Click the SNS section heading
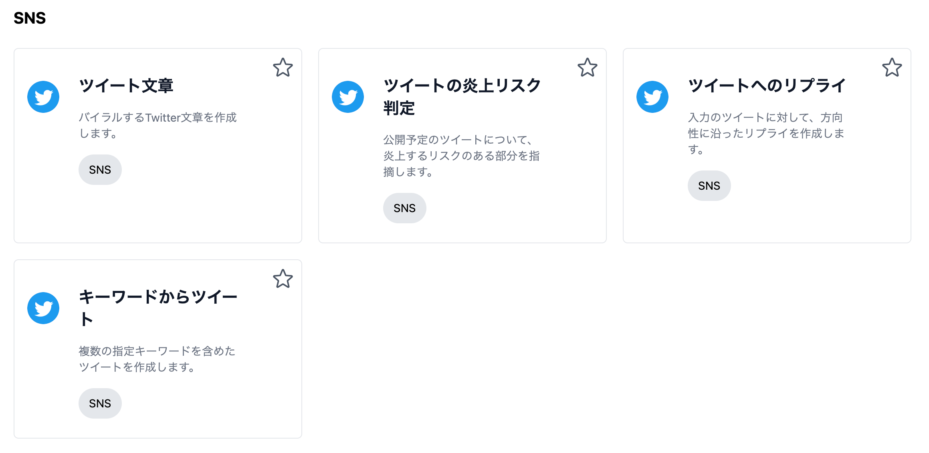929x453 pixels. tap(30, 18)
